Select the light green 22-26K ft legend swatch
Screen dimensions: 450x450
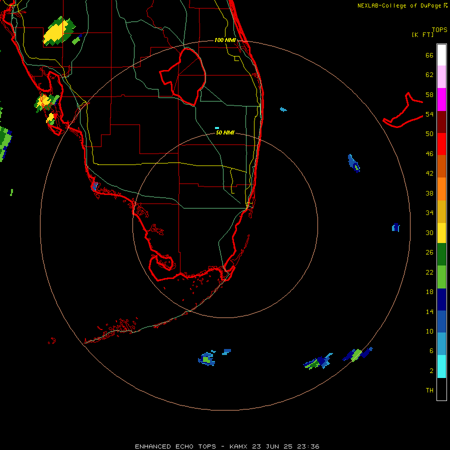pos(441,277)
